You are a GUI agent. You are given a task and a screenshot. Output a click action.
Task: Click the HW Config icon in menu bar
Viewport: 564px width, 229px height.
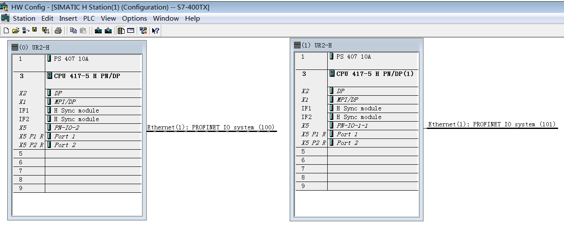click(x=5, y=18)
